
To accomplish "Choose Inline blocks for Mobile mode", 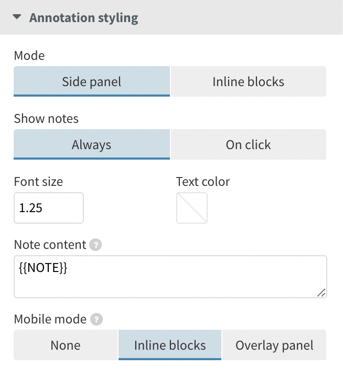I will coord(170,345).
